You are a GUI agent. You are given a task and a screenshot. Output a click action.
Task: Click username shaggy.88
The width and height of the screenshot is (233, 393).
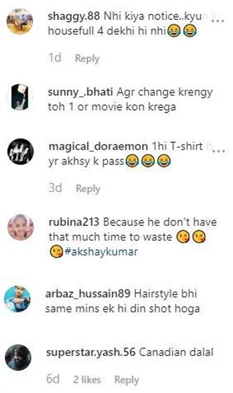[x=74, y=16]
